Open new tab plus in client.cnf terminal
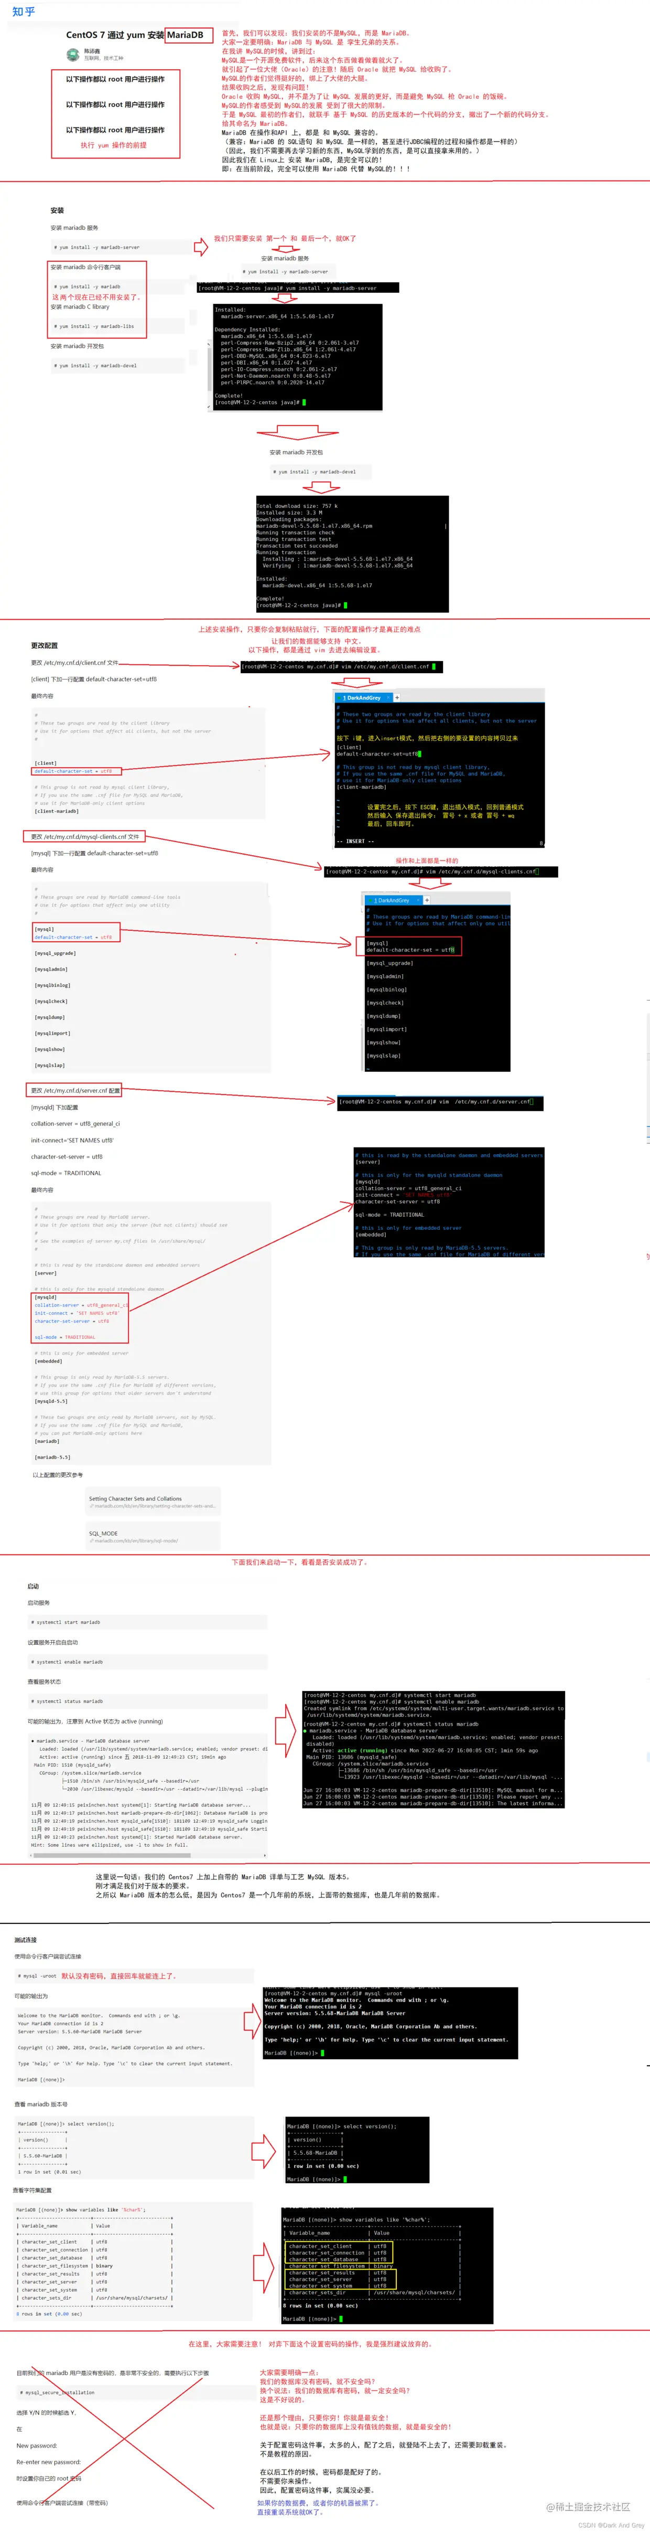 click(397, 697)
